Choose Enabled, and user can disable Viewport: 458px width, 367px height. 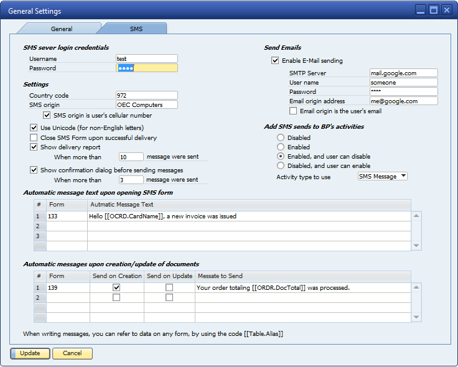click(281, 156)
